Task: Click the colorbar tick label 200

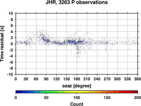Action: pos(138,98)
